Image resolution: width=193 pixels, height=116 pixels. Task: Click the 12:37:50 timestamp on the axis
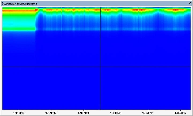tap(83, 113)
